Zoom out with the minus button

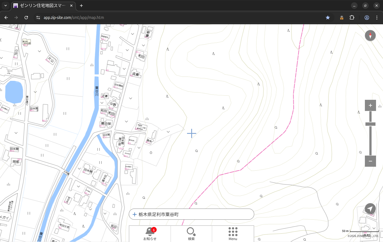click(370, 161)
